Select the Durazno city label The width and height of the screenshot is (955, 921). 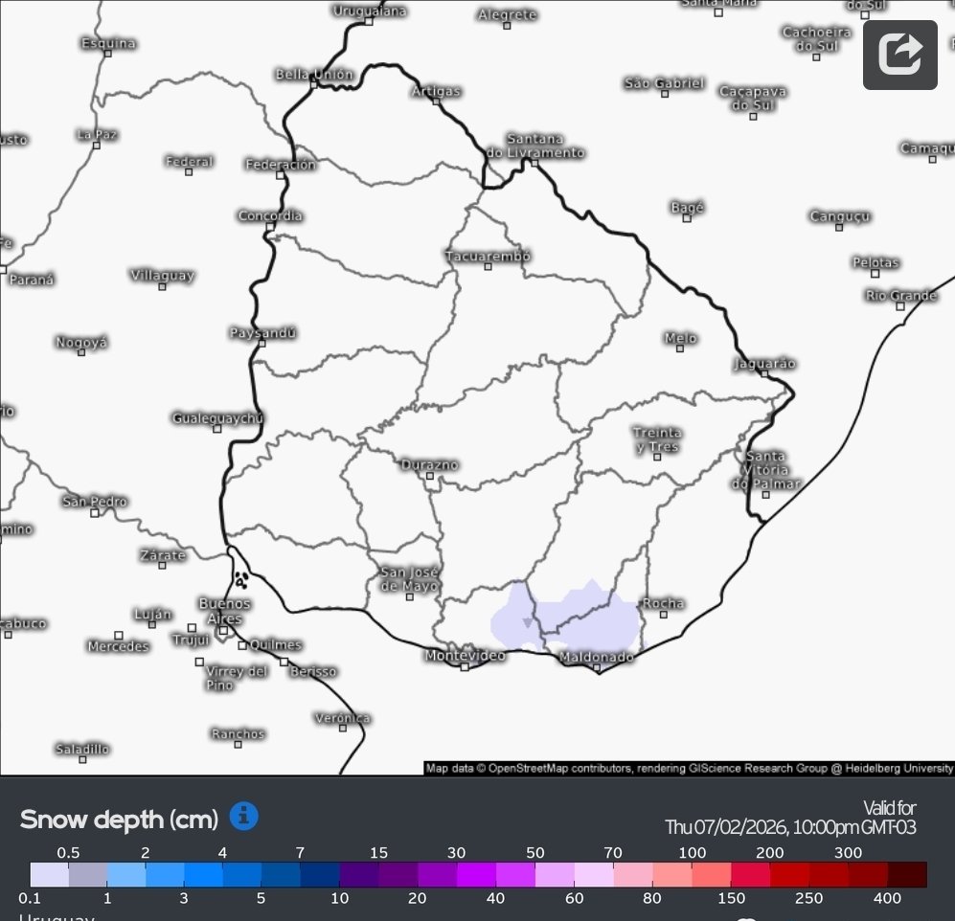click(x=429, y=465)
